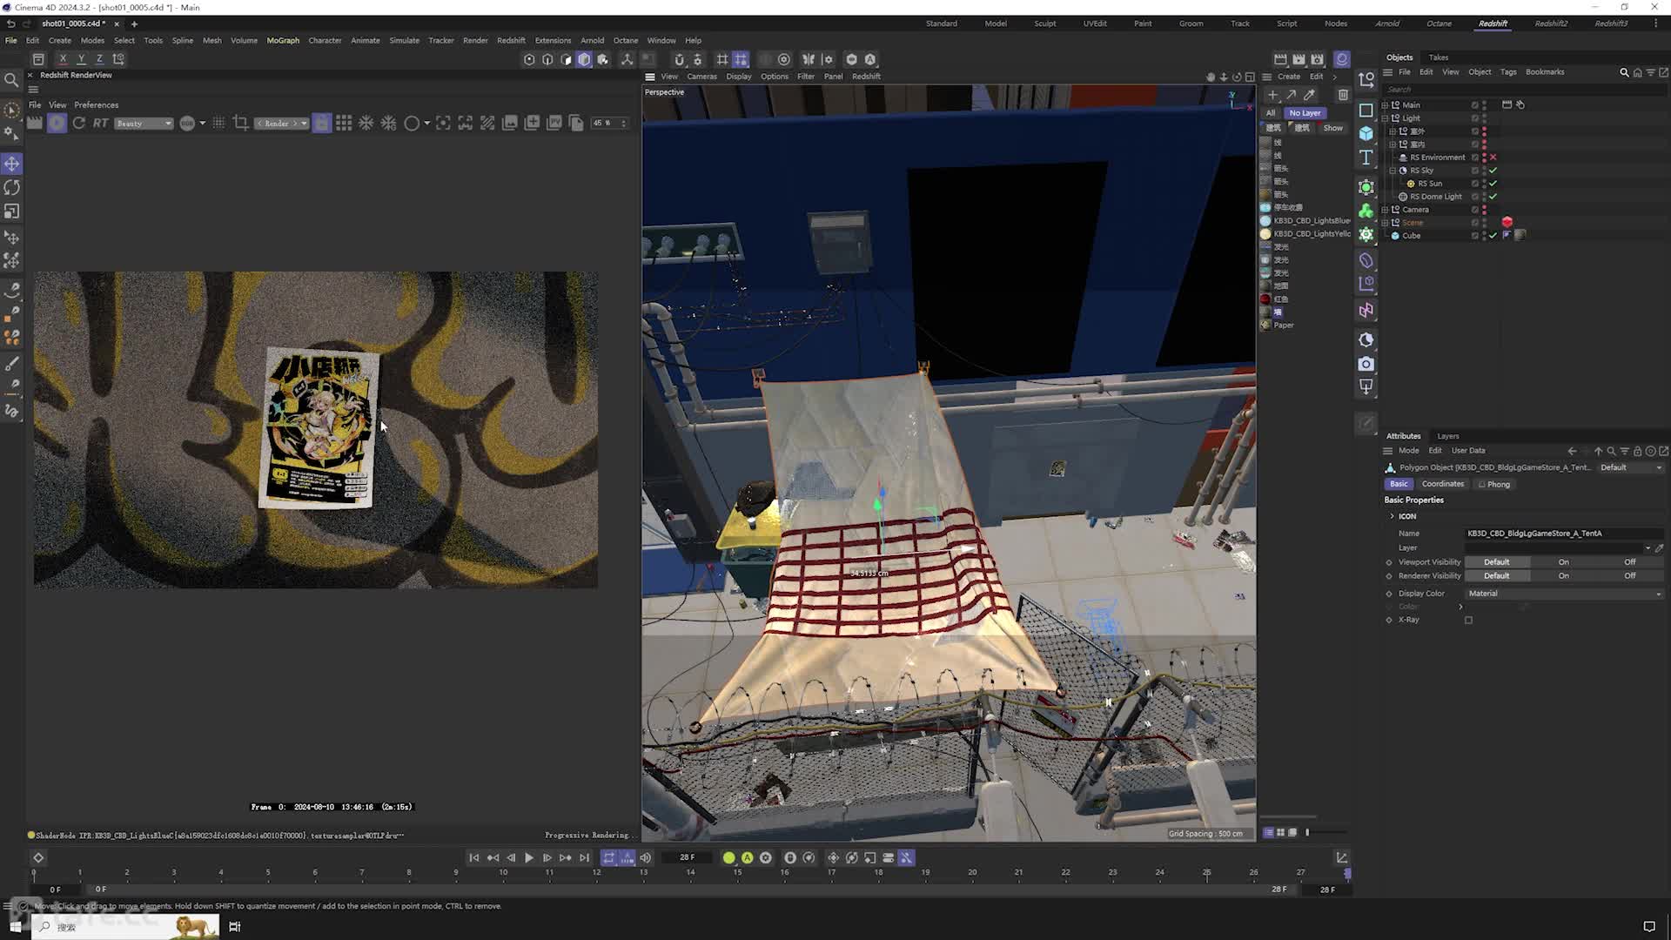This screenshot has width=1671, height=940.
Task: Click the eyedropper icon in material manager
Action: pos(1310,95)
